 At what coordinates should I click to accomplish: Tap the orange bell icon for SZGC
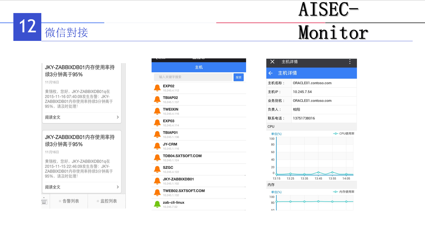pyautogui.click(x=157, y=169)
